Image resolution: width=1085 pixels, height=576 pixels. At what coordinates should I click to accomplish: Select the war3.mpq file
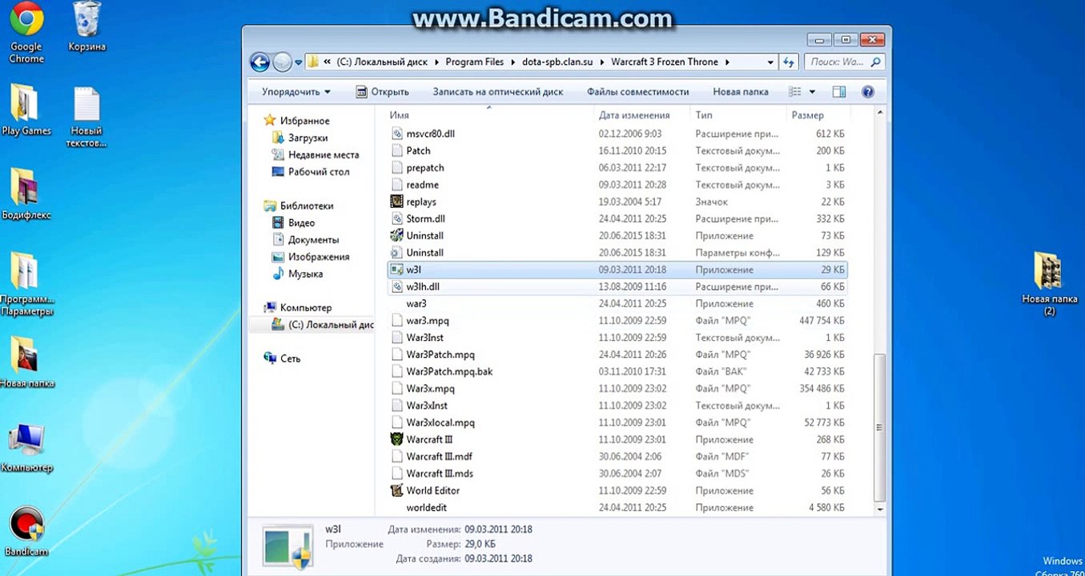pyautogui.click(x=428, y=321)
